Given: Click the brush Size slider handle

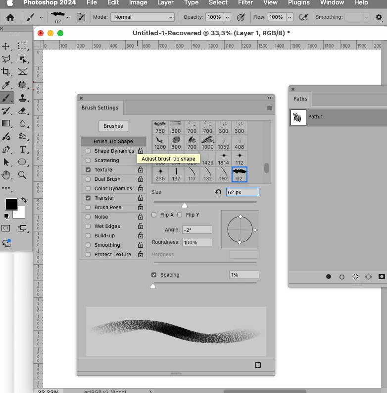Looking at the screenshot, I should (185, 206).
